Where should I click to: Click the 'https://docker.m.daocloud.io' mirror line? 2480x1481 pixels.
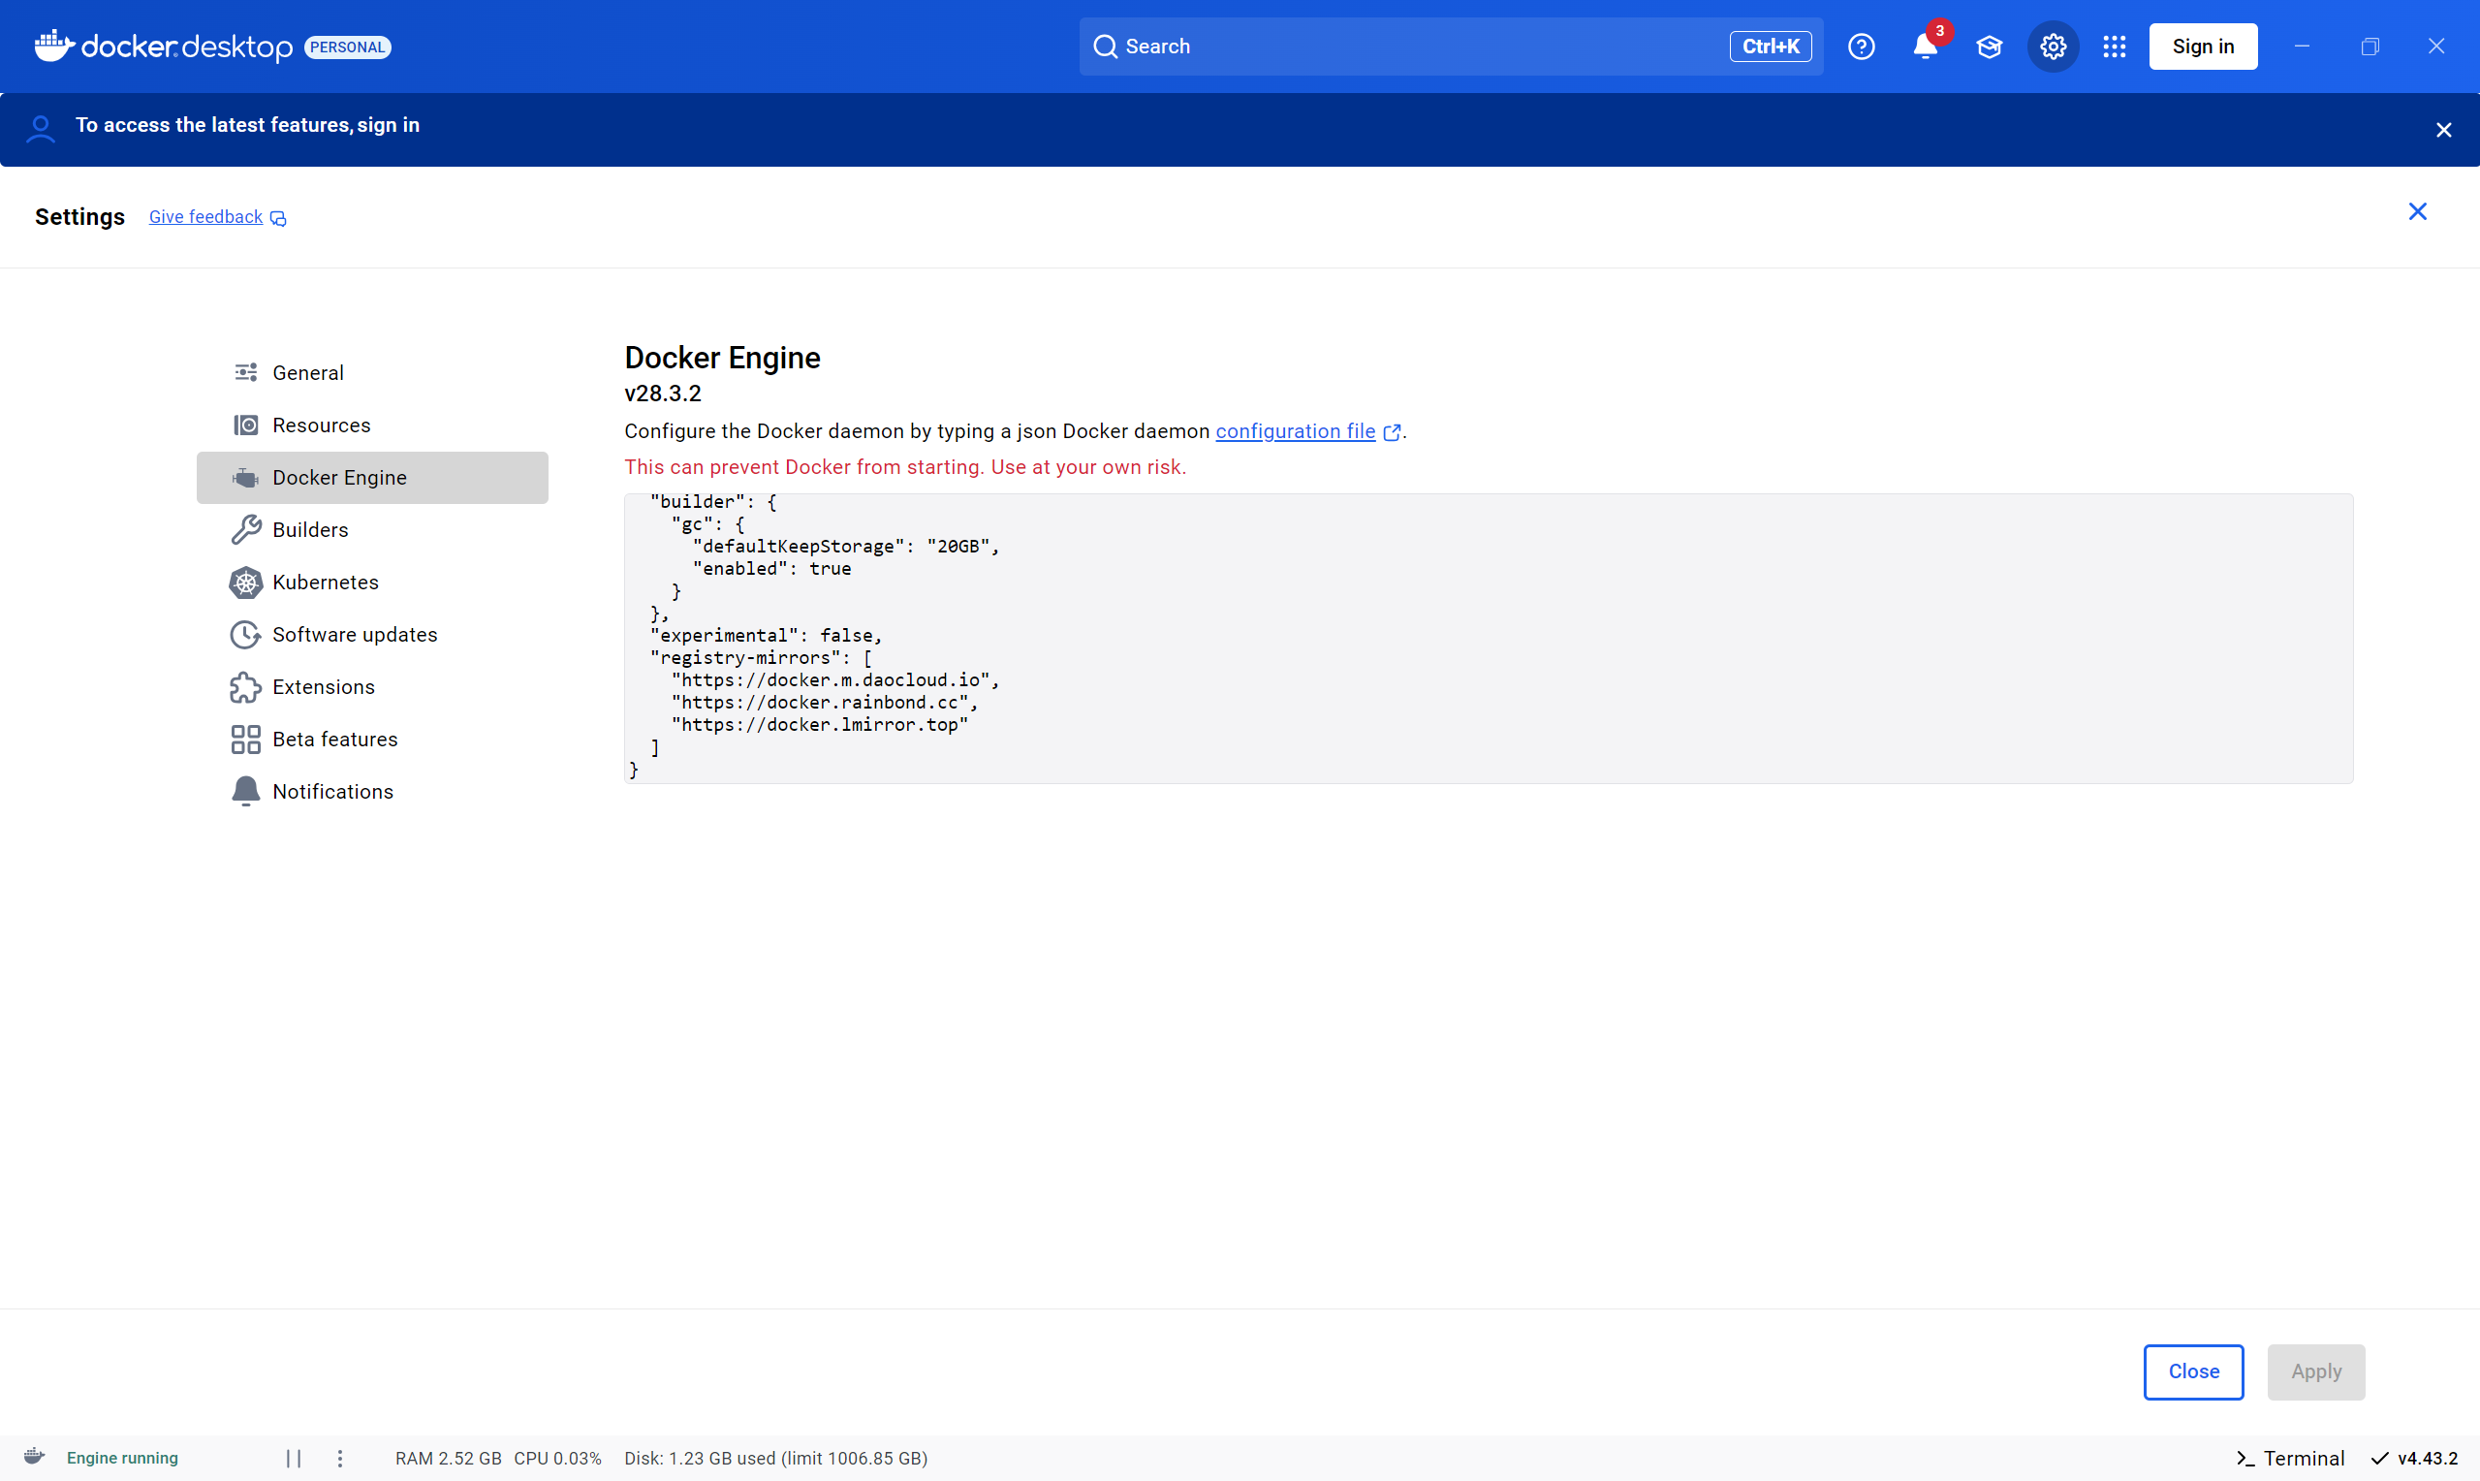click(x=835, y=680)
